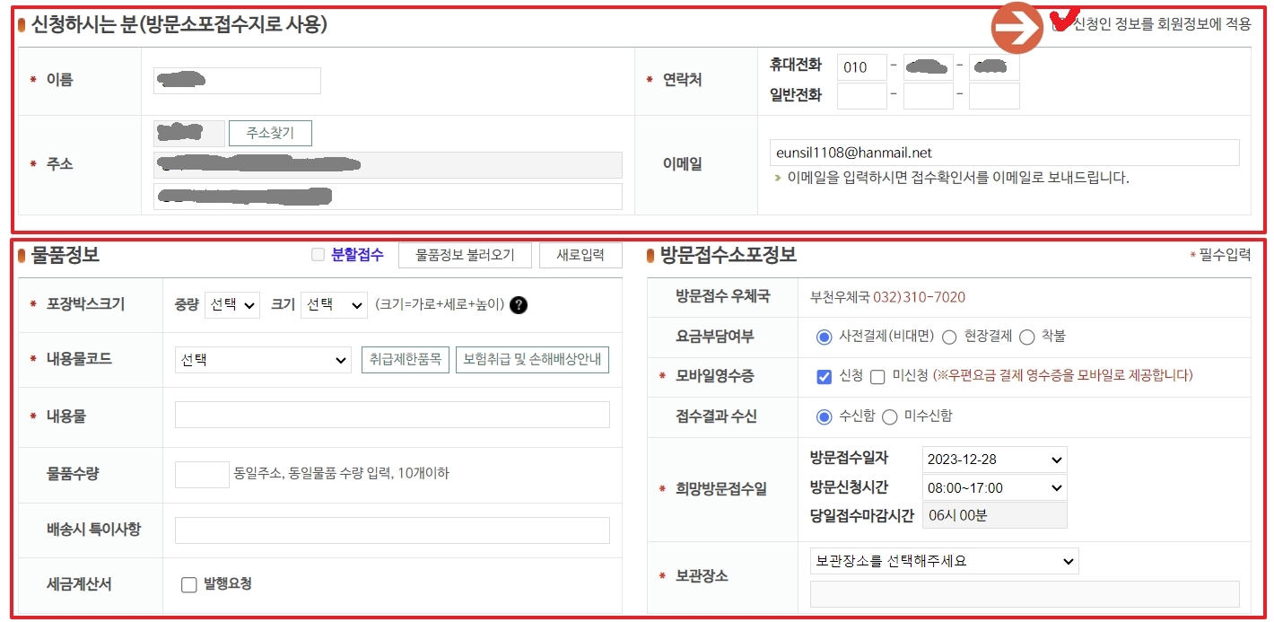Check the 미신청 option for mobile receipt
Screen dimensions: 1274x622
(x=877, y=377)
